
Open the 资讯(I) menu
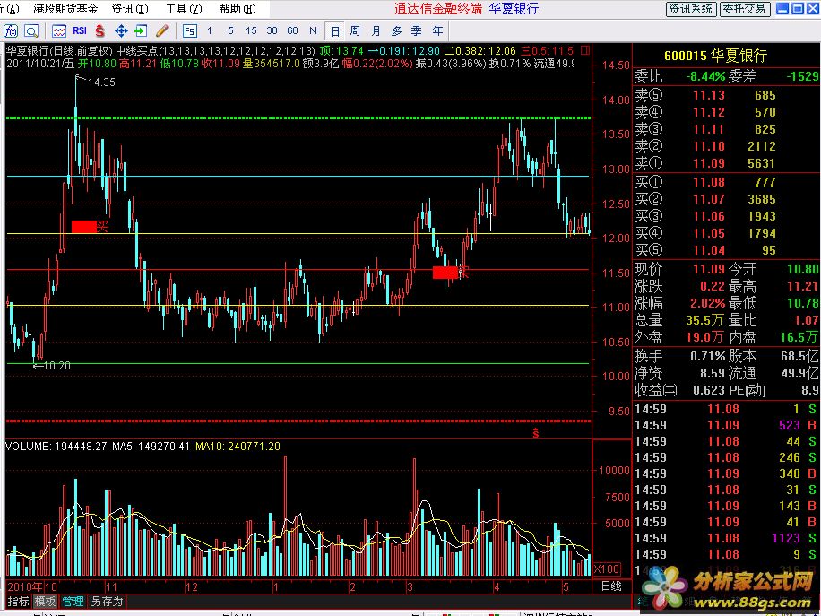click(x=130, y=9)
